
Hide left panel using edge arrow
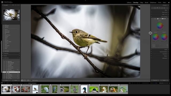(x=1, y=43)
